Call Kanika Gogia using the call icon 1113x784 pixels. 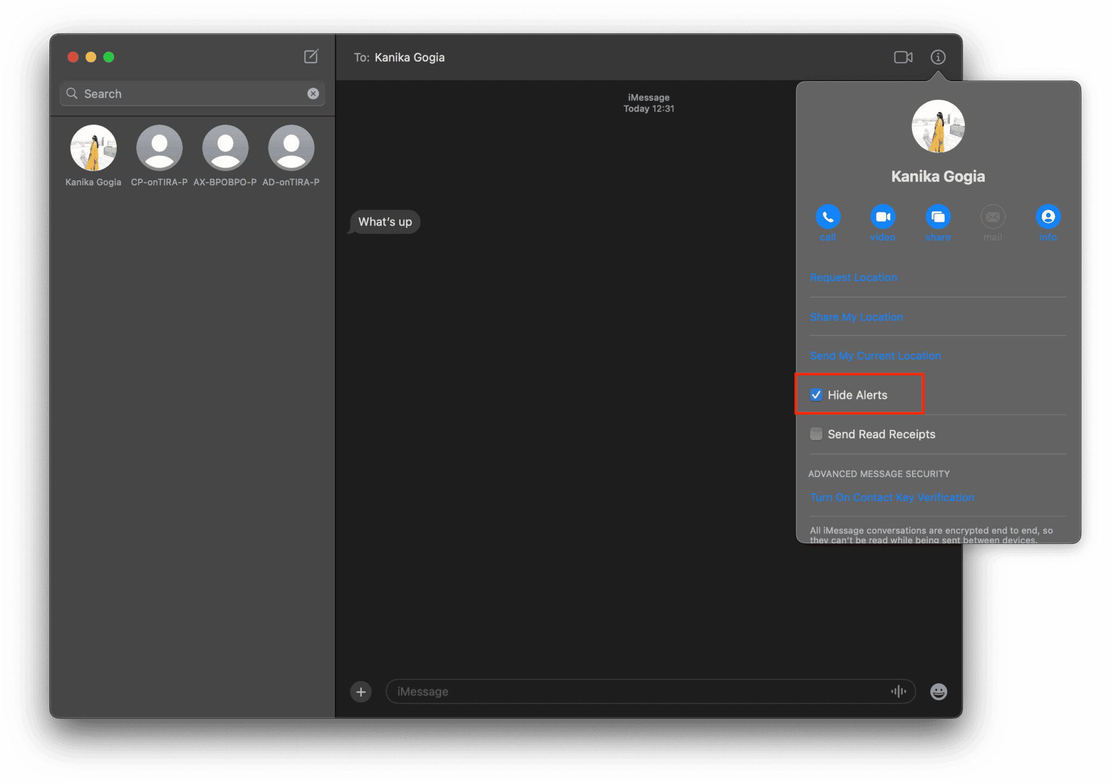pos(828,217)
